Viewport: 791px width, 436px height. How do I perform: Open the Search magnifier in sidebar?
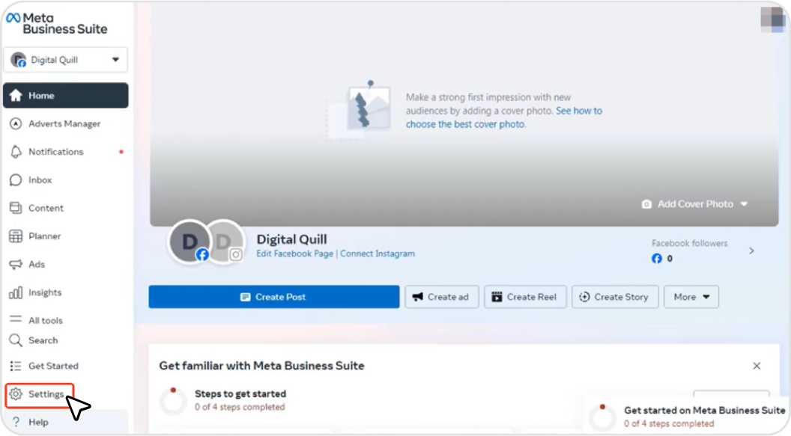[x=15, y=340]
